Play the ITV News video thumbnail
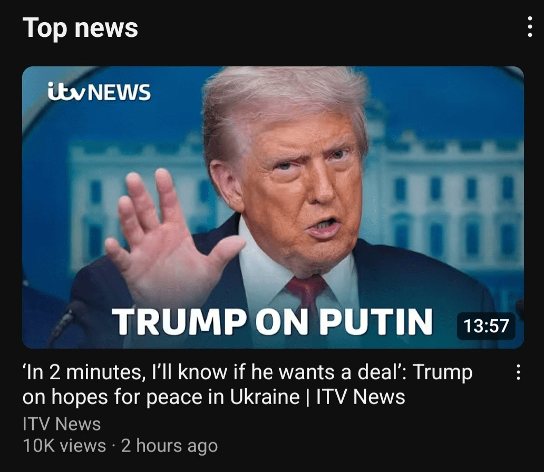The width and height of the screenshot is (544, 472). click(273, 208)
